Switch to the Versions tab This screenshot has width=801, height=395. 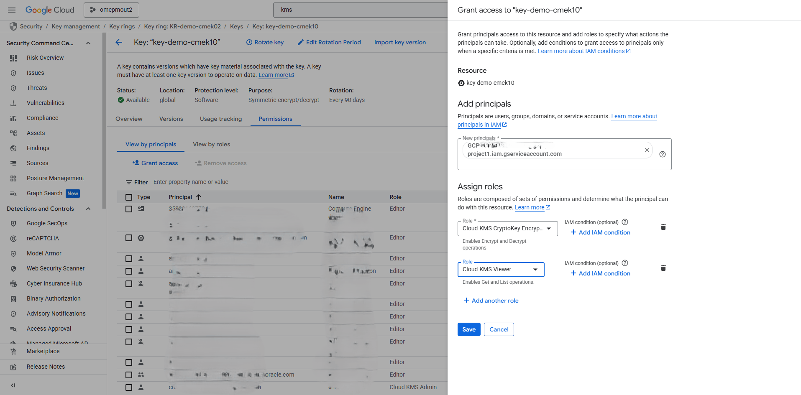click(x=171, y=119)
